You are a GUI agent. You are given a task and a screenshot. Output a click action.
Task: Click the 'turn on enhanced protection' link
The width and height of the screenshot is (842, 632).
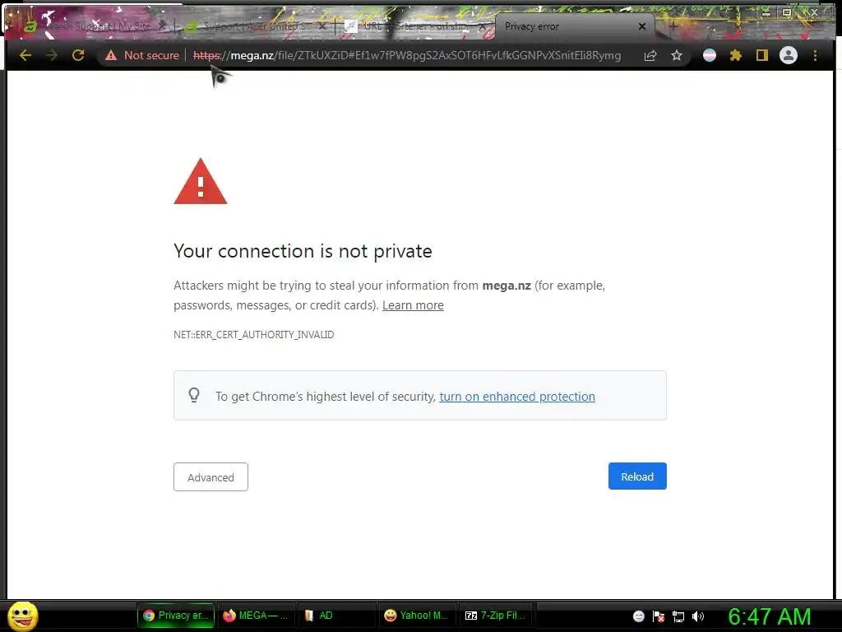coord(517,397)
